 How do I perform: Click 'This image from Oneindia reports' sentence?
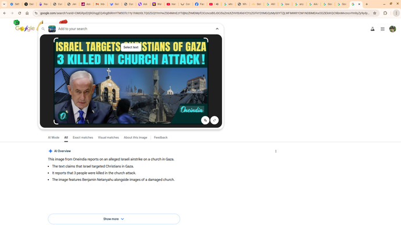coord(111,159)
